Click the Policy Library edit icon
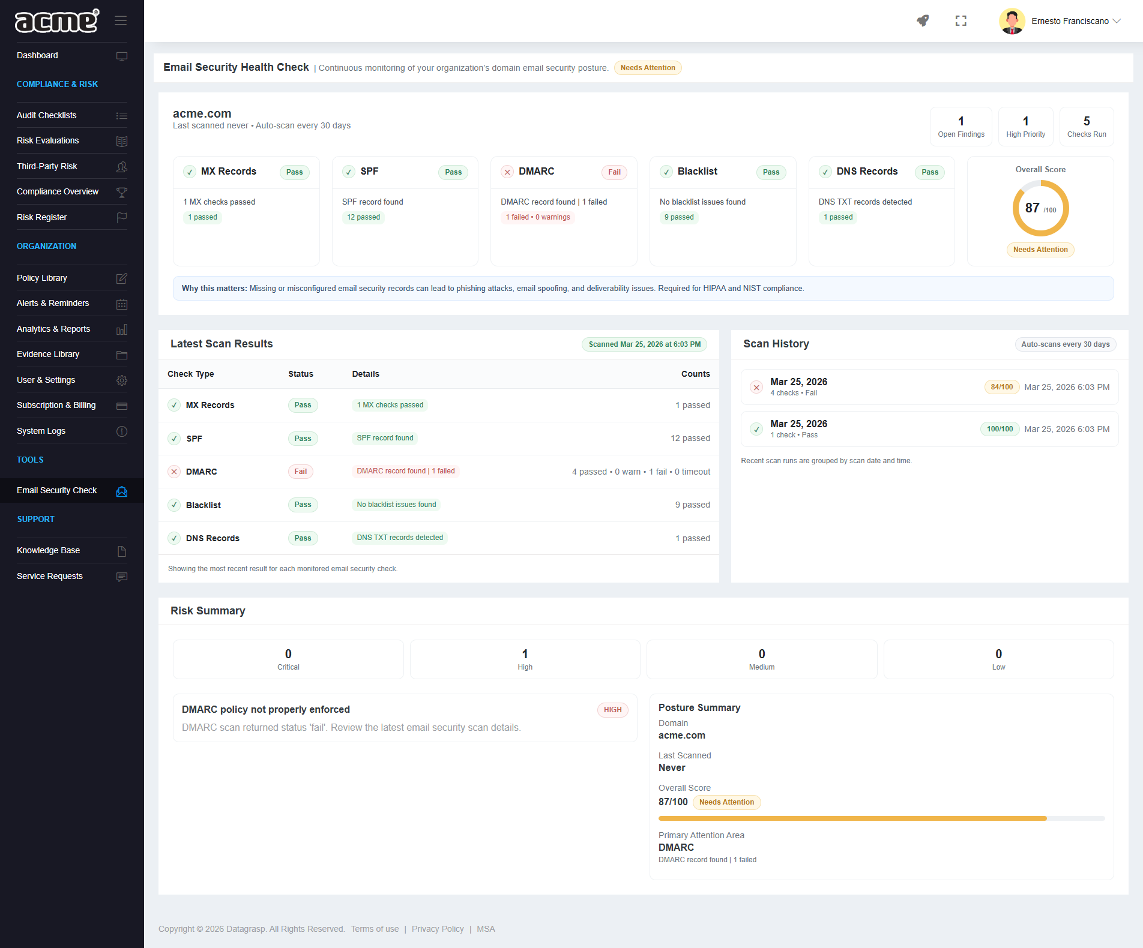 122,278
